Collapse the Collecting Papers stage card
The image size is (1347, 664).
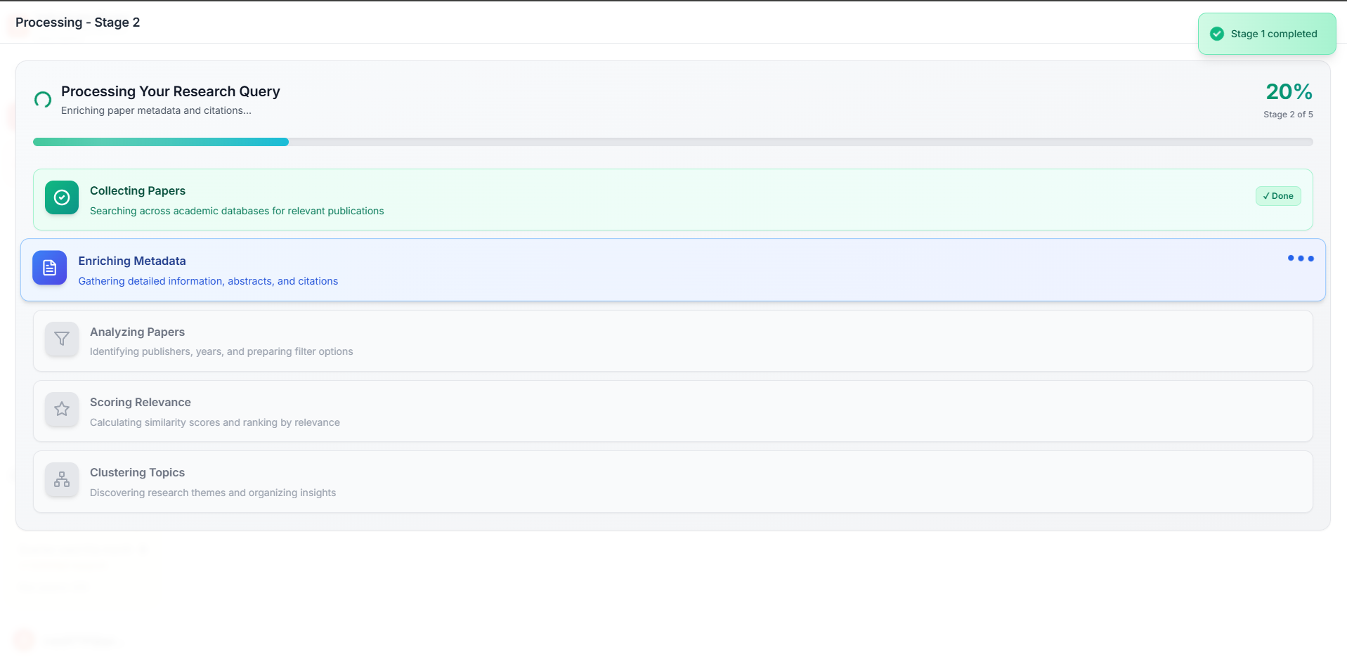coord(673,200)
